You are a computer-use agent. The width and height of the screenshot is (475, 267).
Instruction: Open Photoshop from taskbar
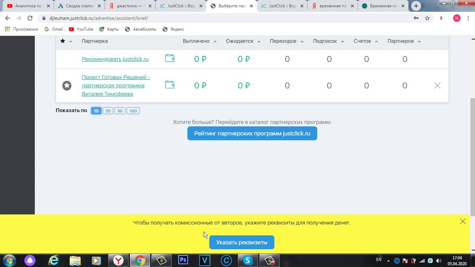pyautogui.click(x=183, y=260)
